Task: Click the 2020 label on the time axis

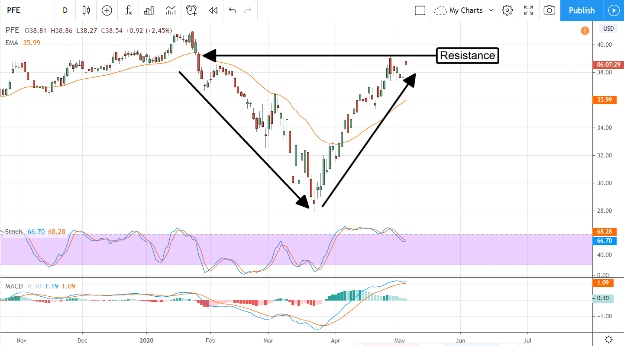Action: tap(146, 340)
